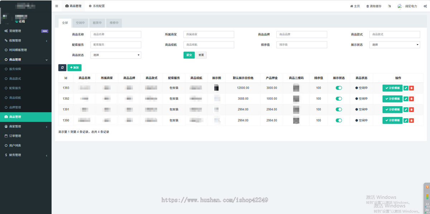Click the refresh icon button above the table

(x=62, y=67)
